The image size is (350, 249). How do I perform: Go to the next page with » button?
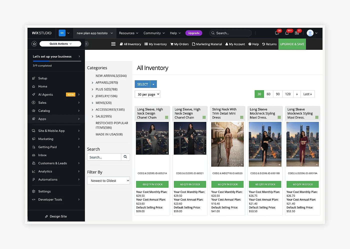297,94
